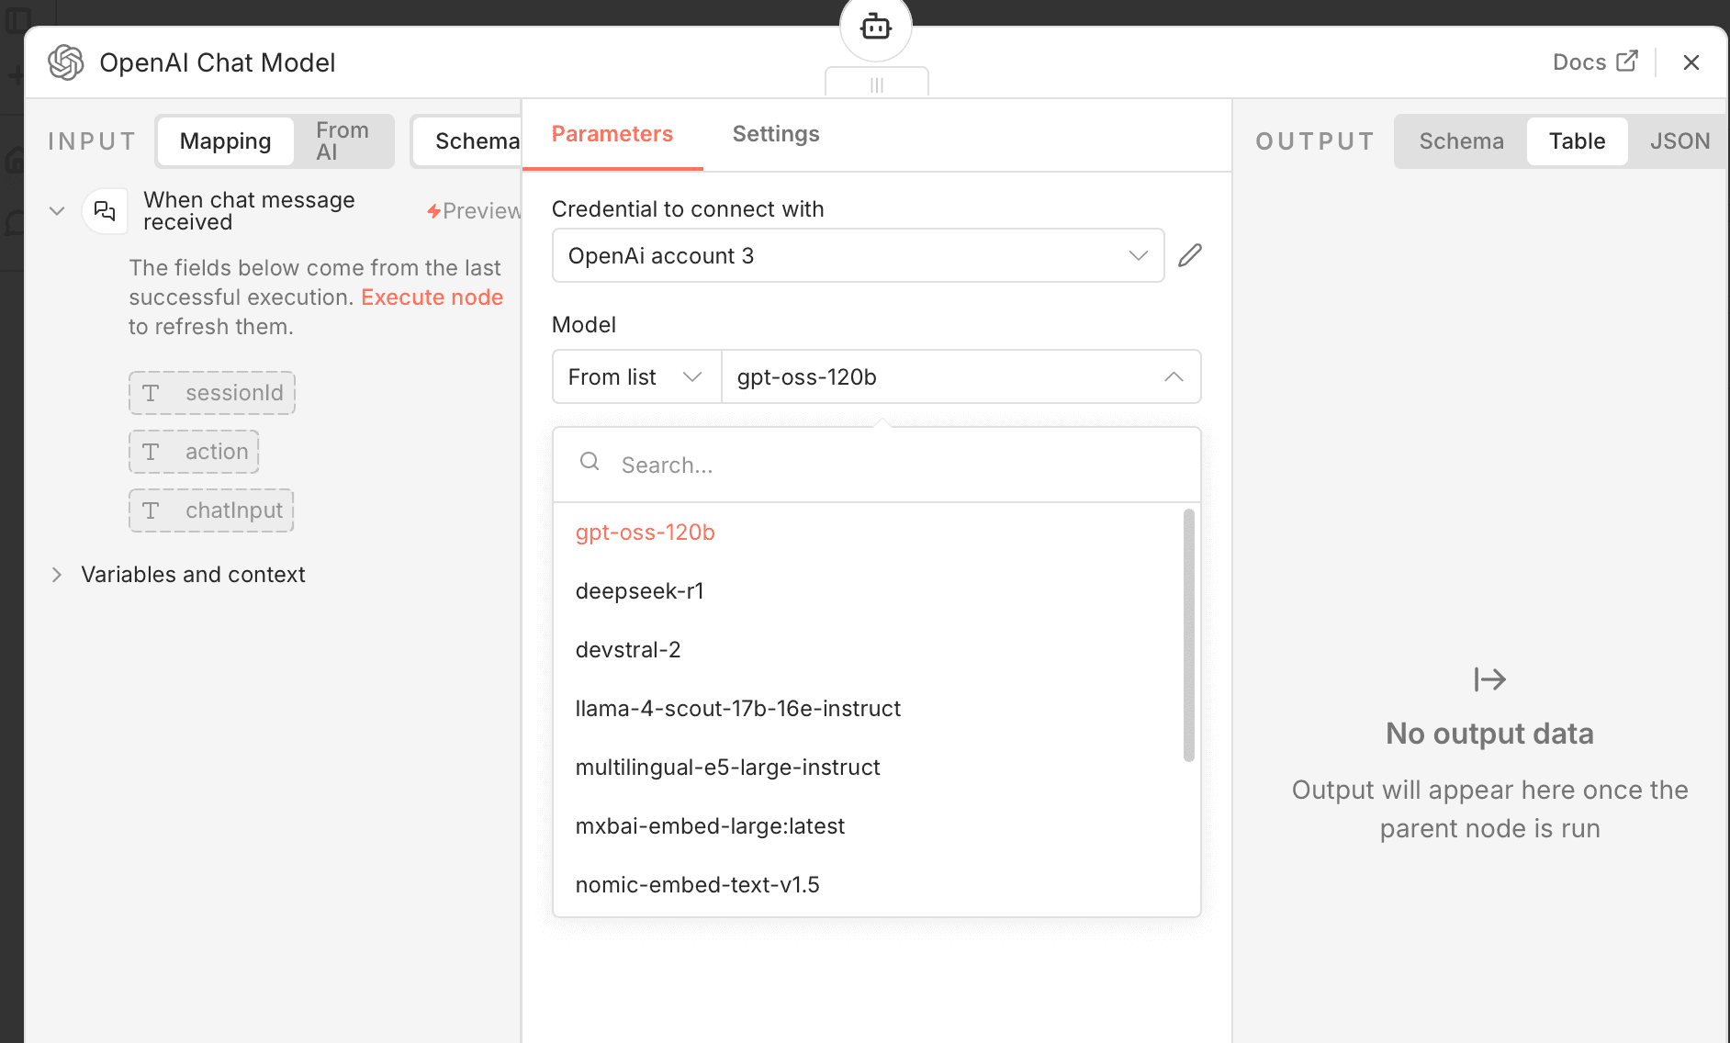The image size is (1730, 1043).
Task: Switch output view to JSON
Action: tap(1679, 141)
